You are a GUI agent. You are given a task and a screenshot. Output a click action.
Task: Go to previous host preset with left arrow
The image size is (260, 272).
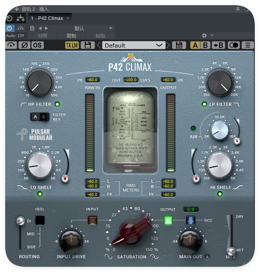40,28
